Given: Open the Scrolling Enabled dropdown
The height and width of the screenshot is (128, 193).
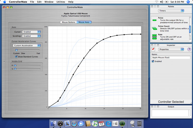Looking at the screenshot, I should click(x=31, y=36).
